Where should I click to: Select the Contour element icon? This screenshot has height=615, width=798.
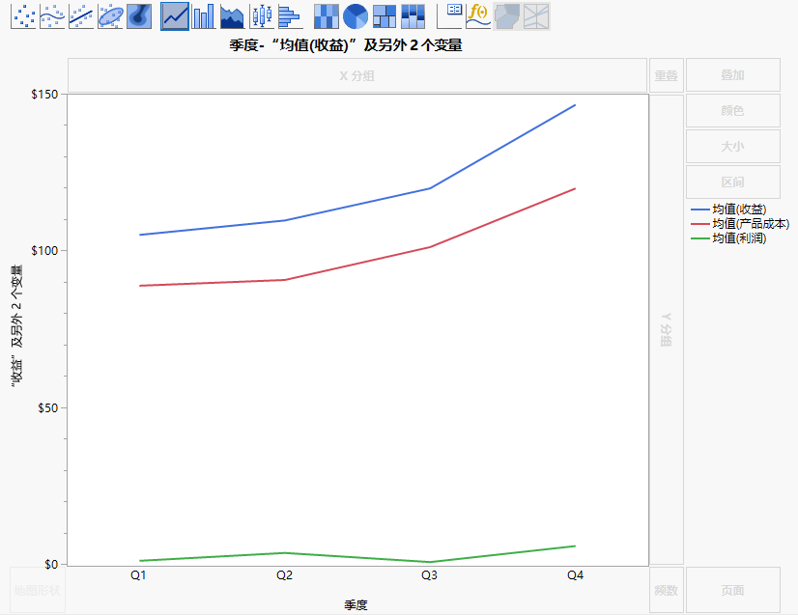tap(139, 16)
